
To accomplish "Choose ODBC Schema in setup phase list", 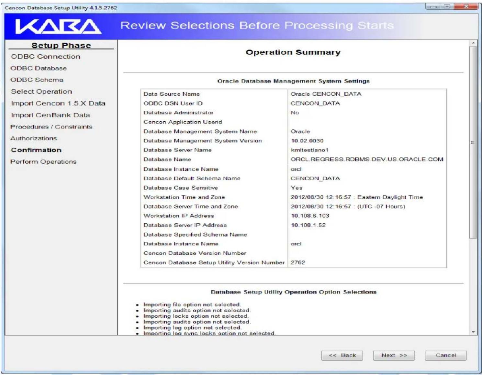I will coord(37,80).
